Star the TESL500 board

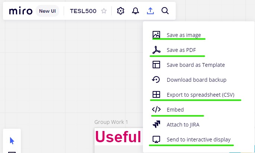(104, 11)
